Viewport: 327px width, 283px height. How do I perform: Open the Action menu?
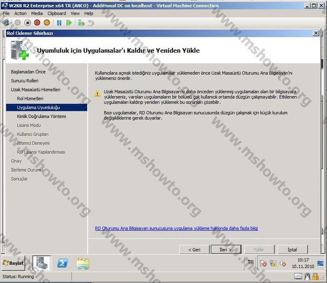click(20, 13)
